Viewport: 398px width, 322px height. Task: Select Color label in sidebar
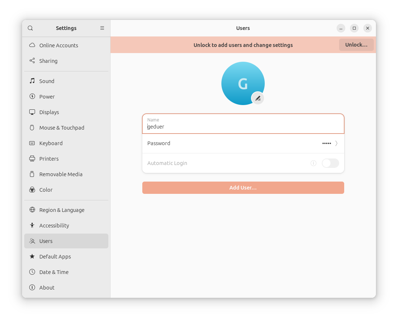(46, 190)
